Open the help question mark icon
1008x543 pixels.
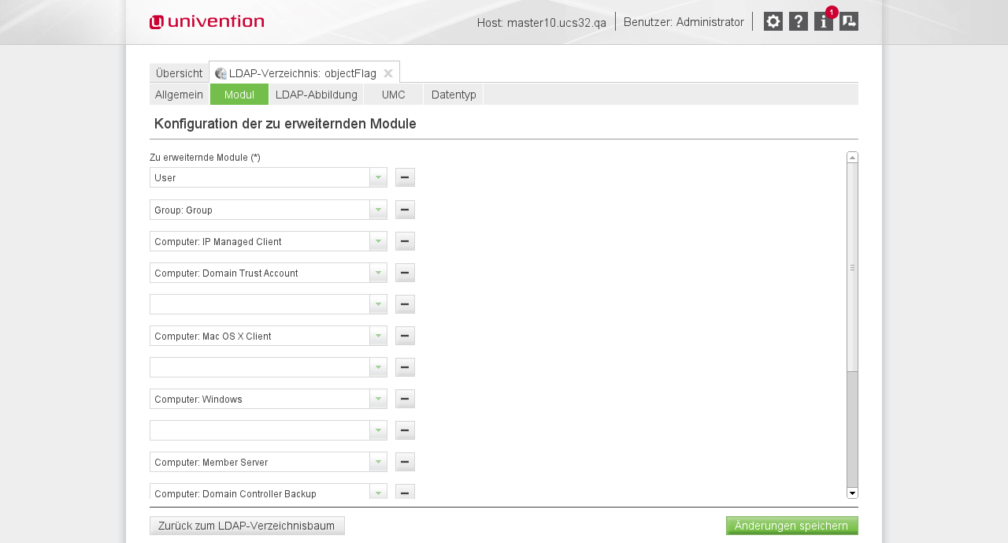click(x=798, y=21)
